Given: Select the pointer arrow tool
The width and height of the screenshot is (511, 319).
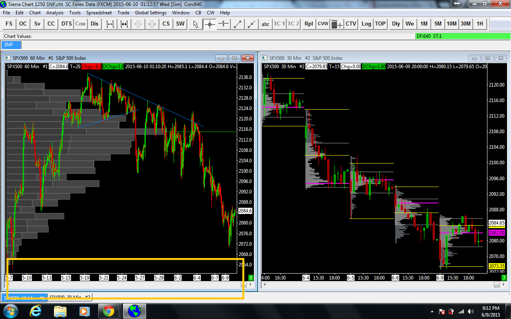Looking at the screenshot, I should point(196,24).
